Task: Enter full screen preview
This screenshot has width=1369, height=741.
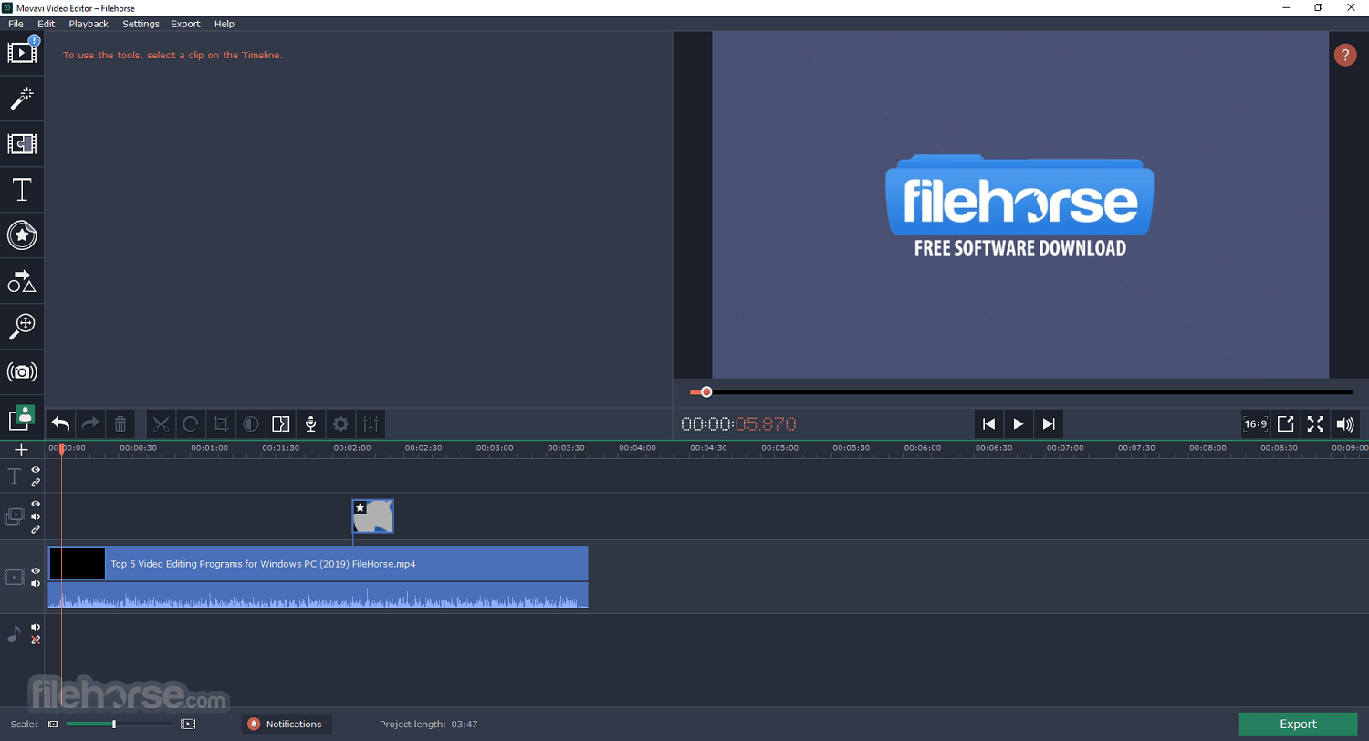Action: tap(1315, 423)
